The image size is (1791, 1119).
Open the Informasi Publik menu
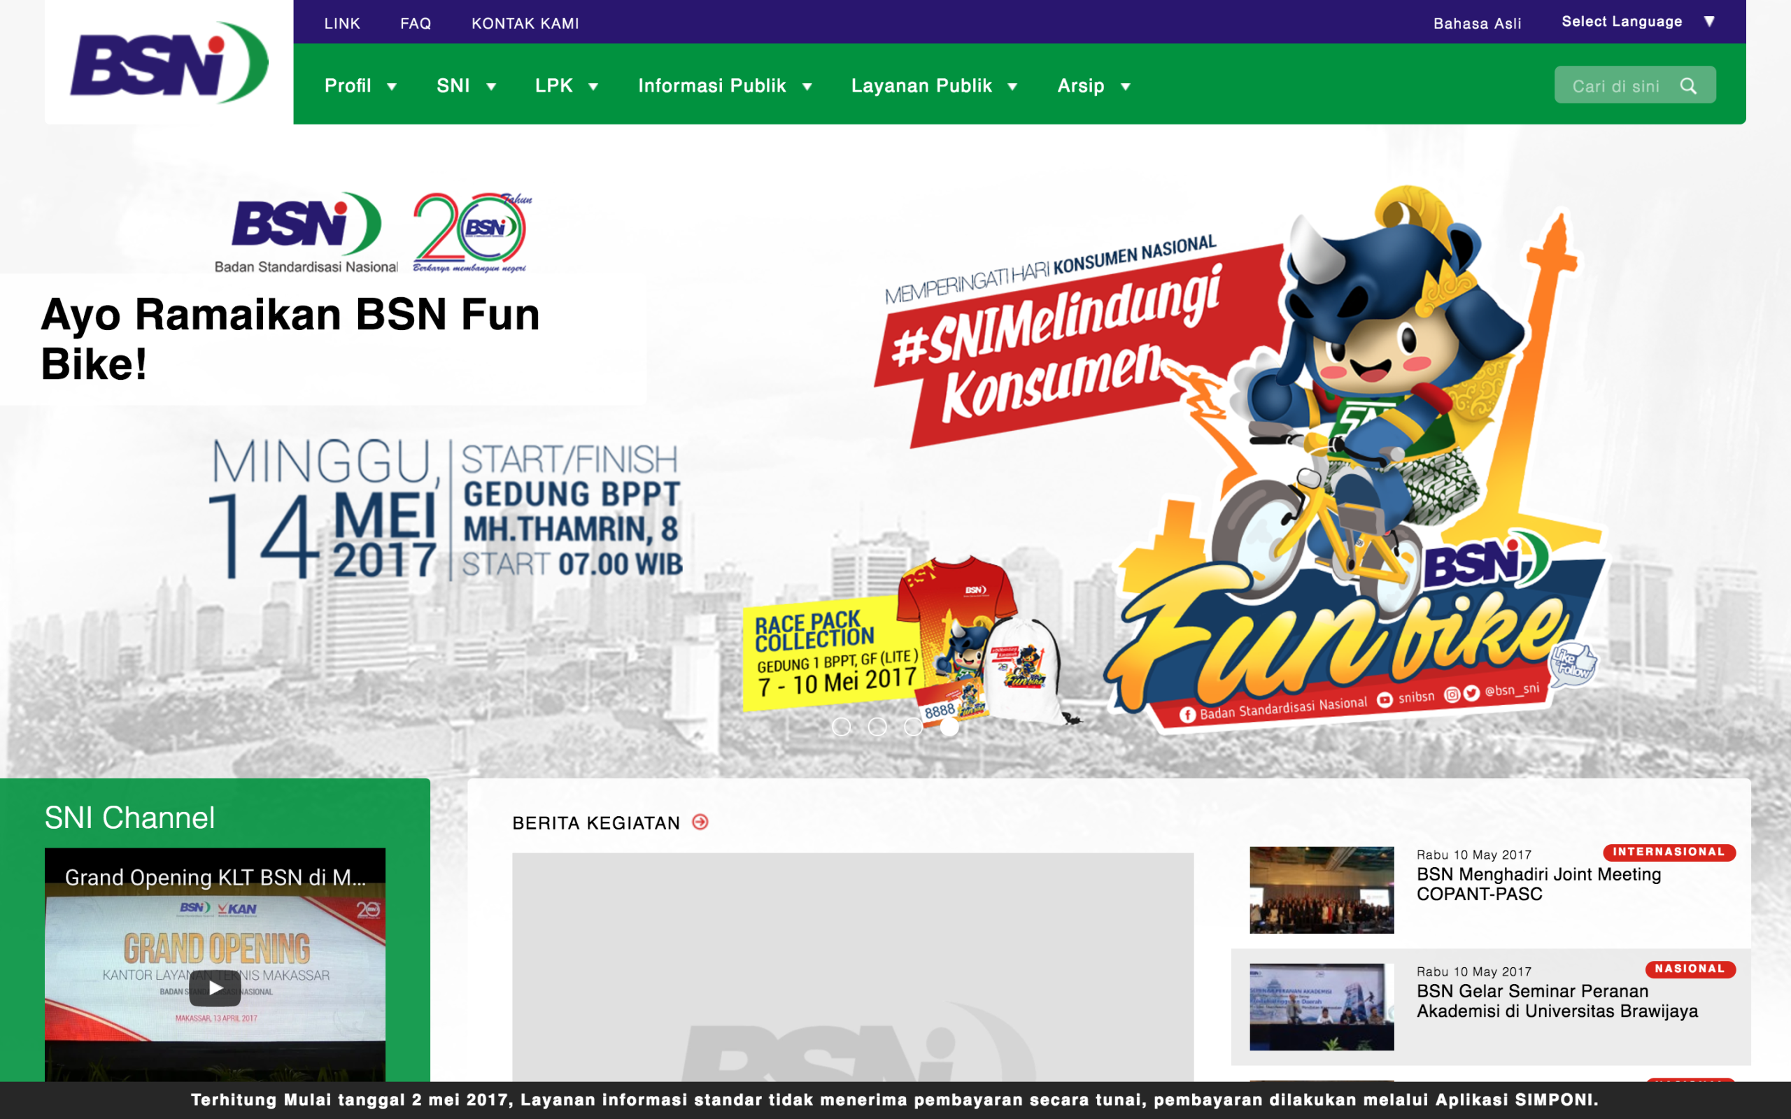pos(712,86)
